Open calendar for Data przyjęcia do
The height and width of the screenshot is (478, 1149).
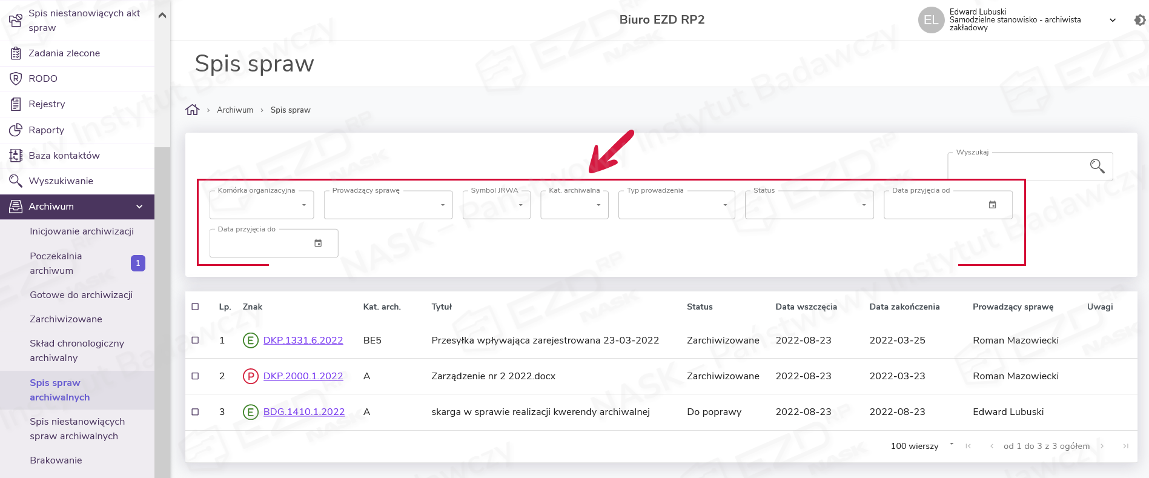pyautogui.click(x=318, y=244)
